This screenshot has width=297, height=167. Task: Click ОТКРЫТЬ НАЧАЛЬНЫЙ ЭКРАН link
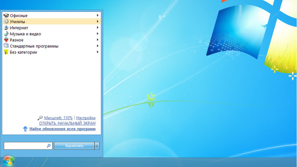(67, 123)
